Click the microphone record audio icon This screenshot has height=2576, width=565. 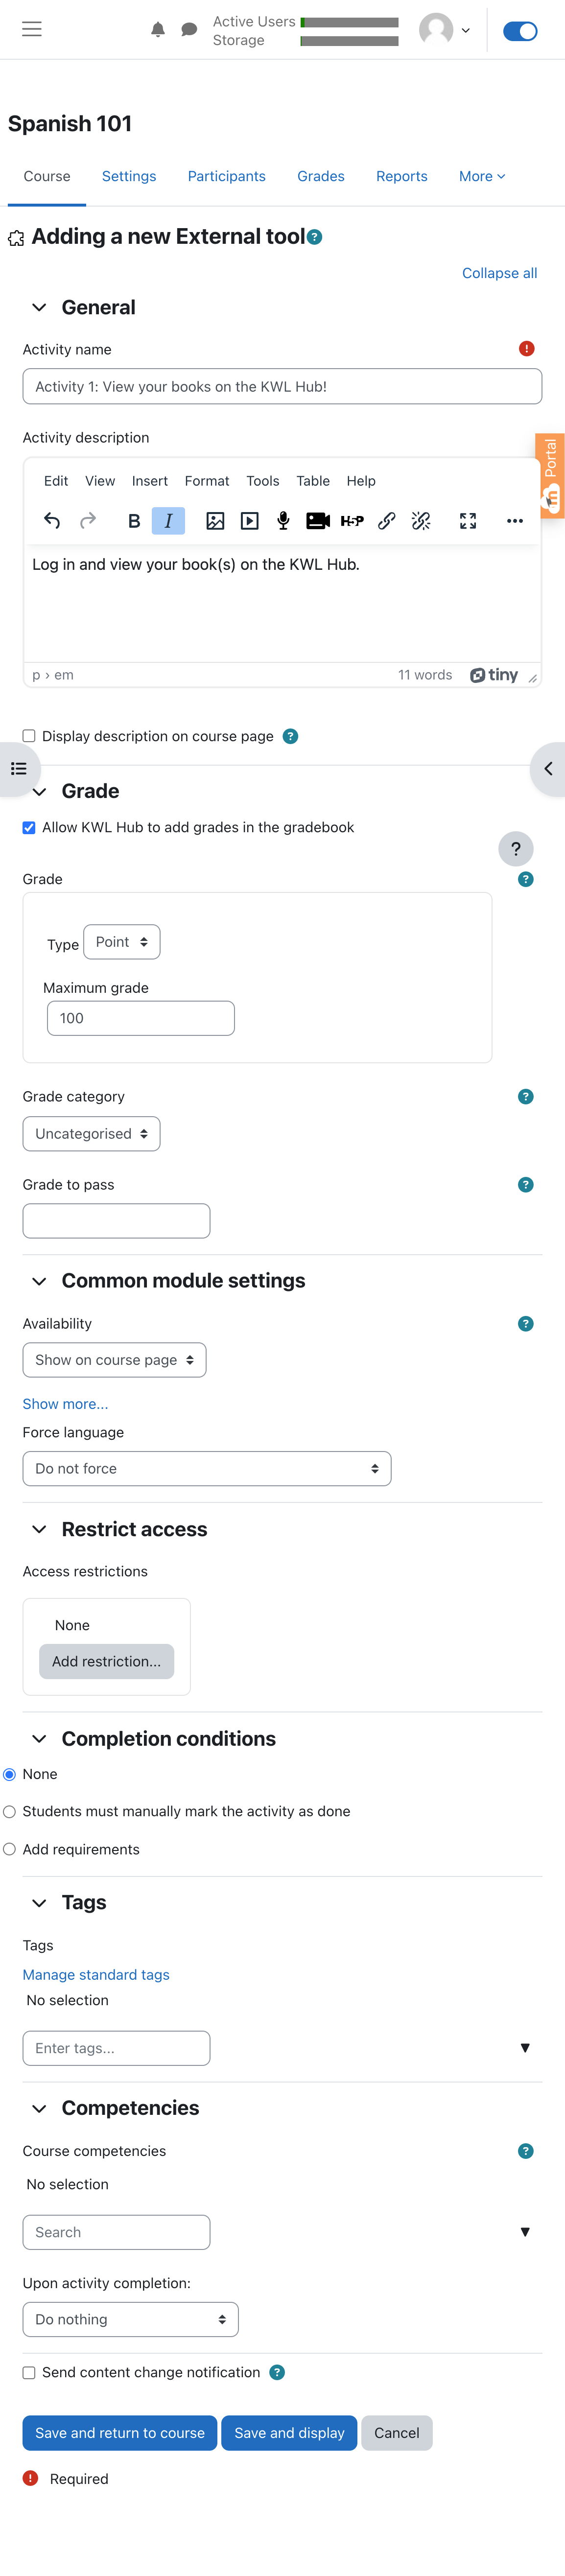point(283,521)
